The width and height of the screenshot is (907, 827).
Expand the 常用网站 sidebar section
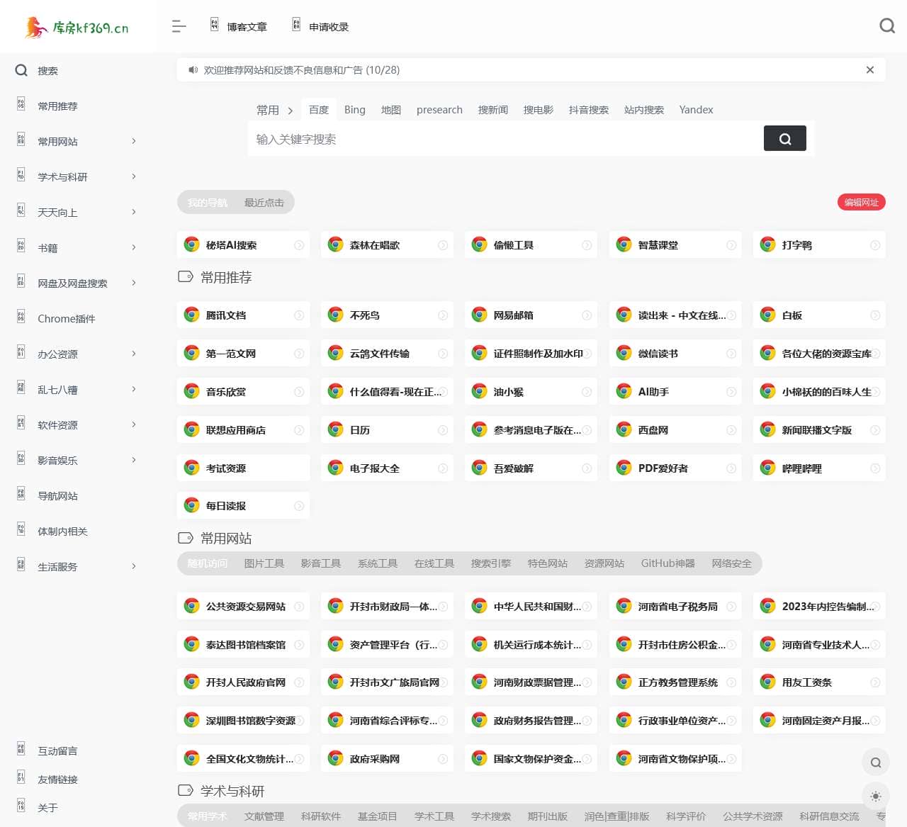(133, 142)
